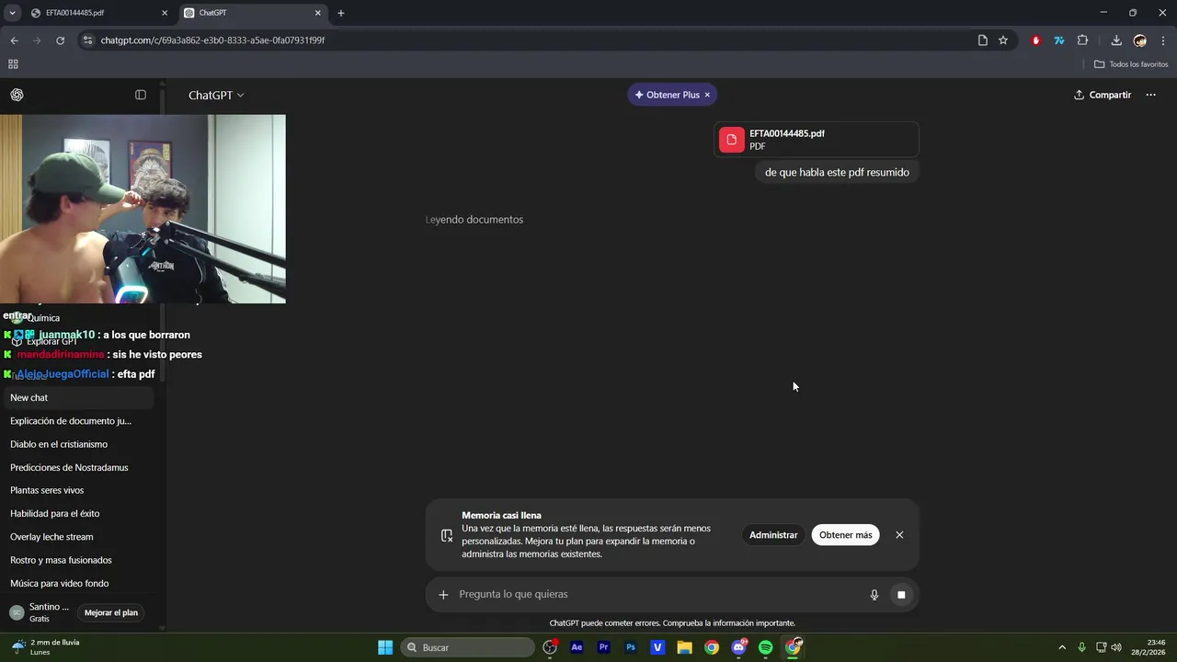
Task: Open the Santino account profile menu
Action: pos(39,612)
